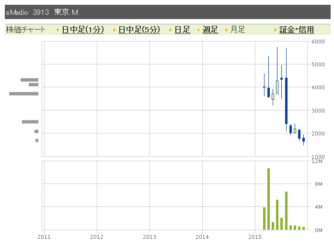This screenshot has height=245, width=334.
Task: Click the 2015 year axis label
Action: pyautogui.click(x=255, y=237)
